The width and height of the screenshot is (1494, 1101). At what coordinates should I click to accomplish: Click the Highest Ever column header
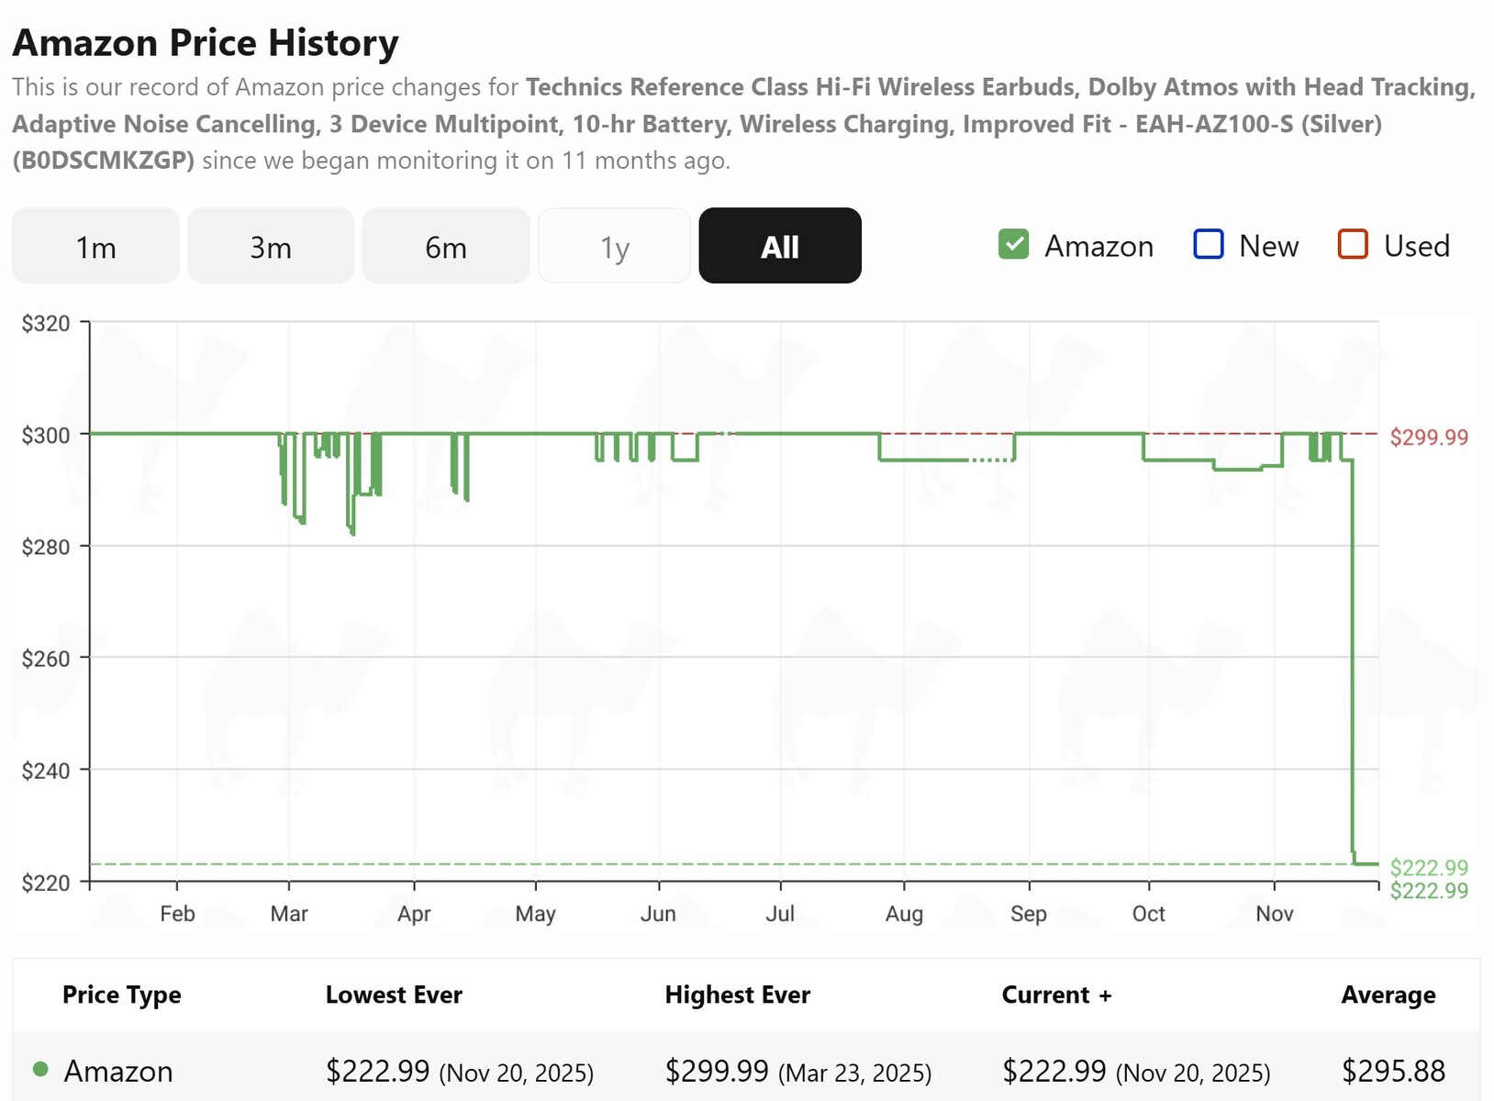(737, 995)
